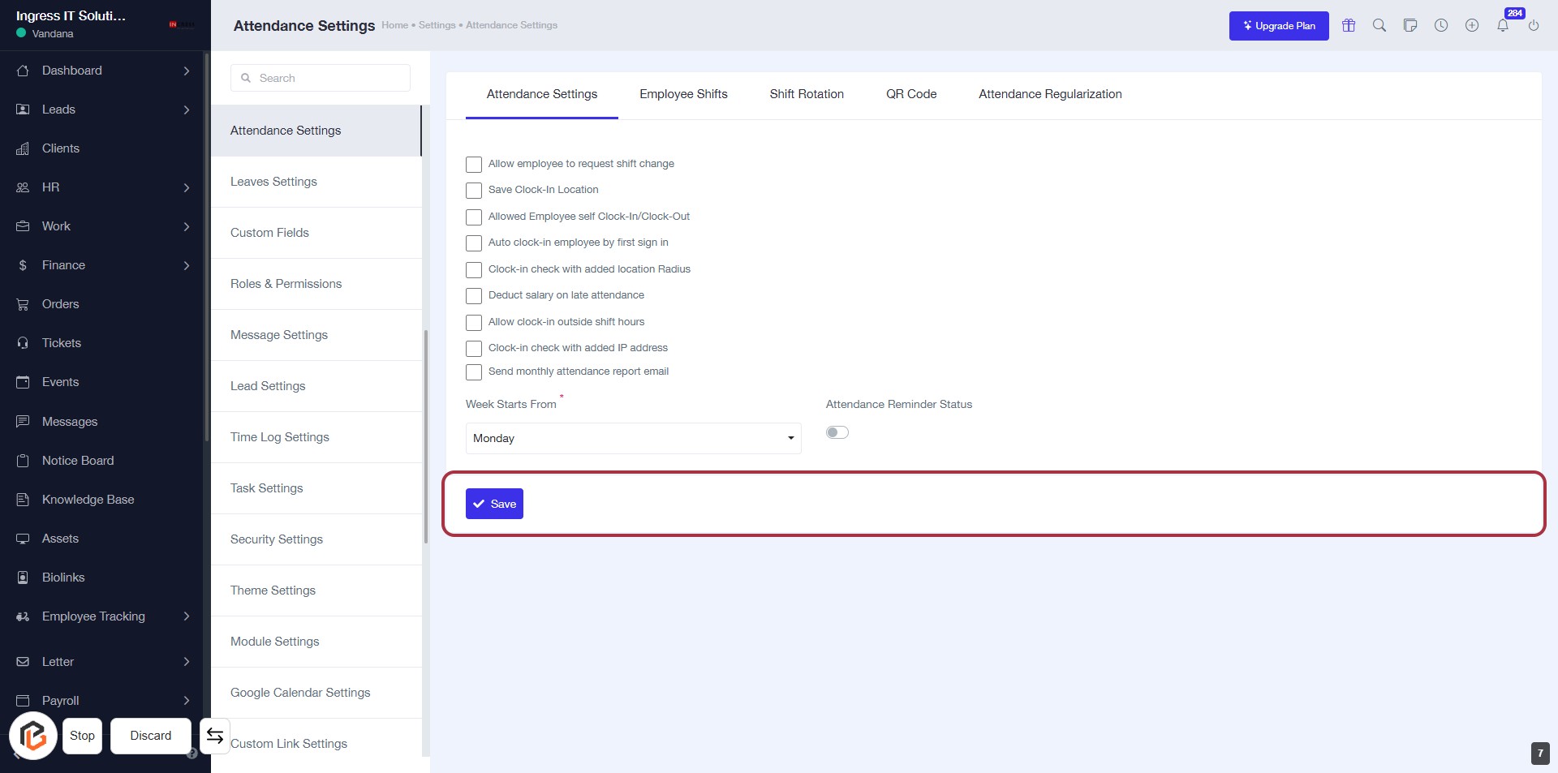Click the Upgrade Plan button
Image resolution: width=1558 pixels, height=773 pixels.
(1279, 26)
